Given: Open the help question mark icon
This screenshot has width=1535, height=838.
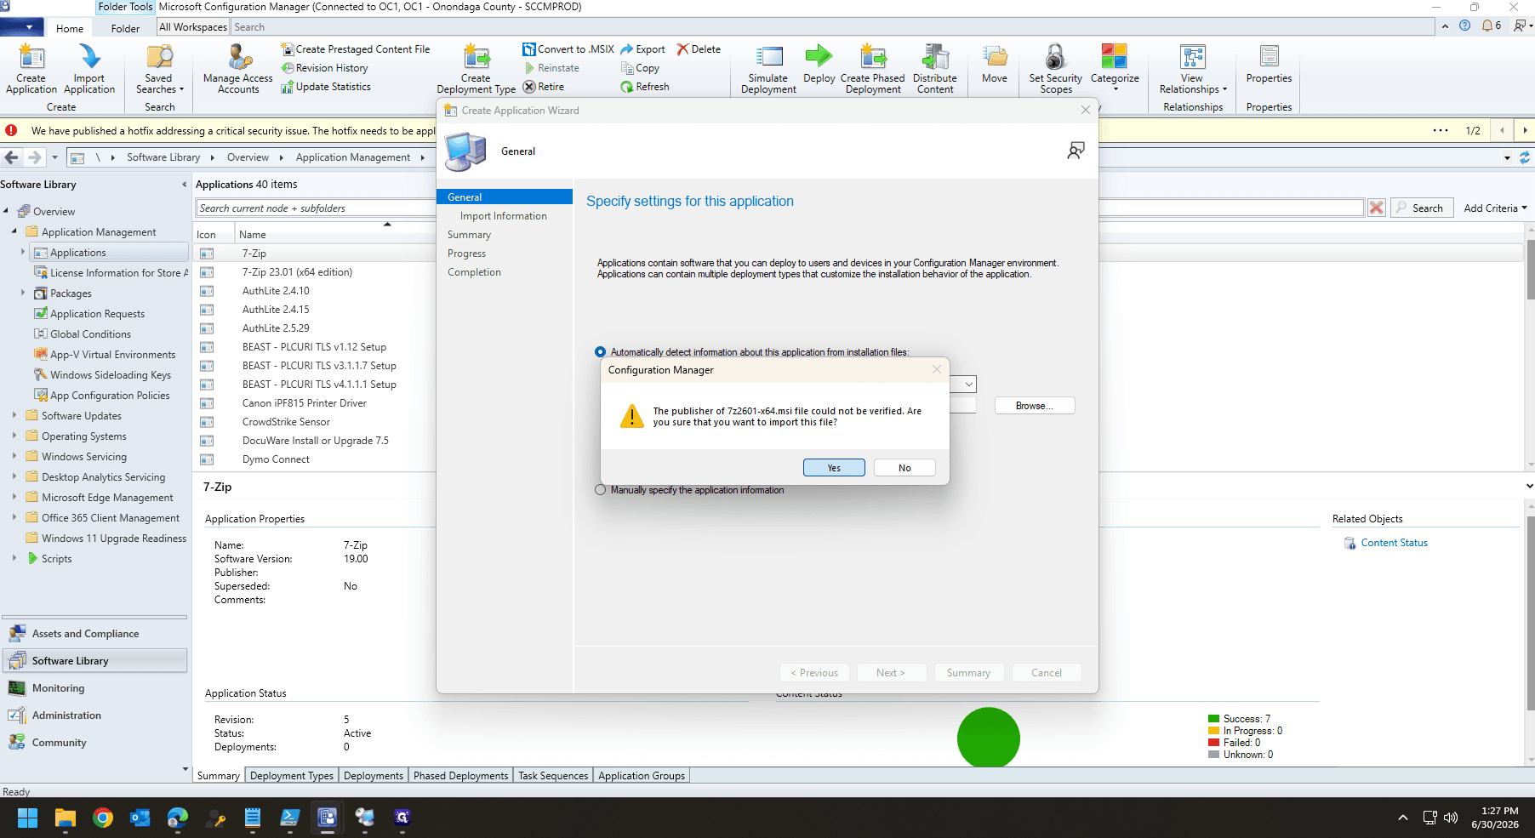Looking at the screenshot, I should tap(1464, 26).
